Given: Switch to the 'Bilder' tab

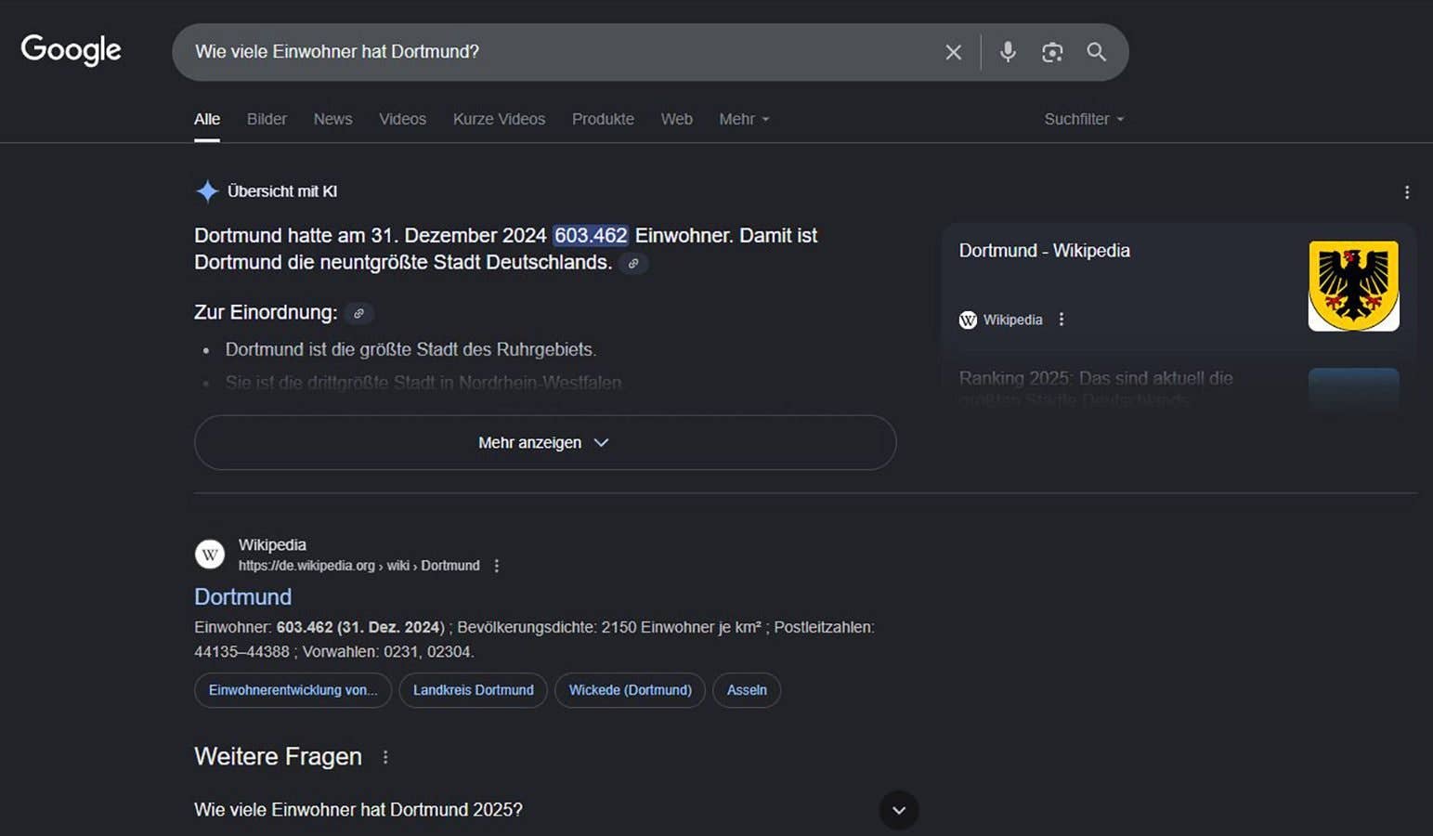Looking at the screenshot, I should 267,119.
